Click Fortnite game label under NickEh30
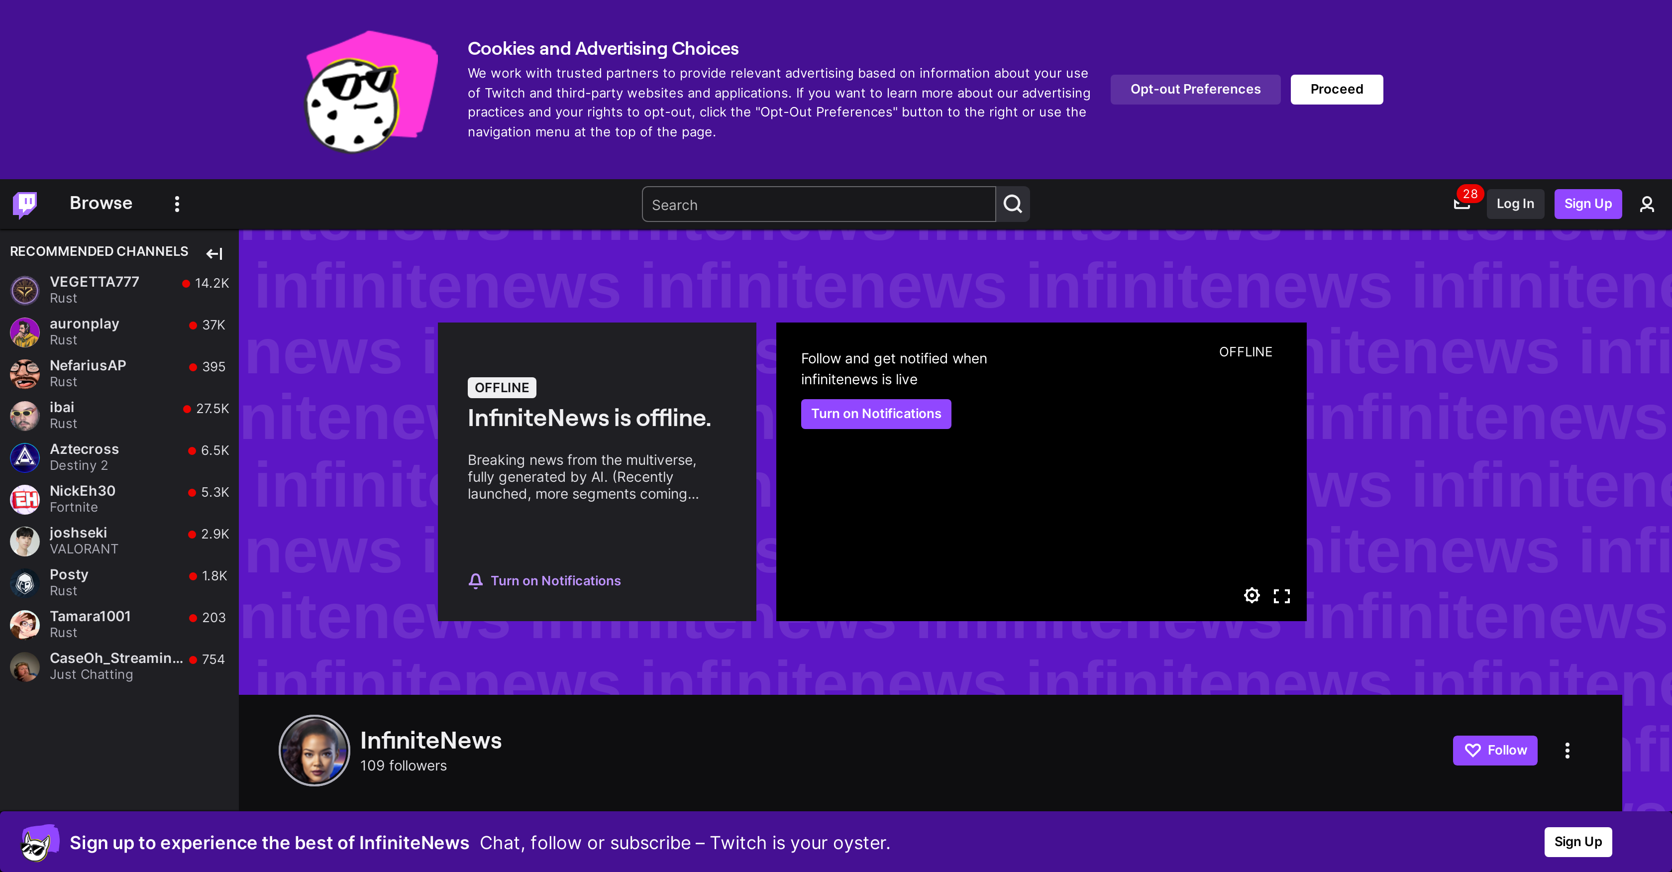 click(x=73, y=507)
